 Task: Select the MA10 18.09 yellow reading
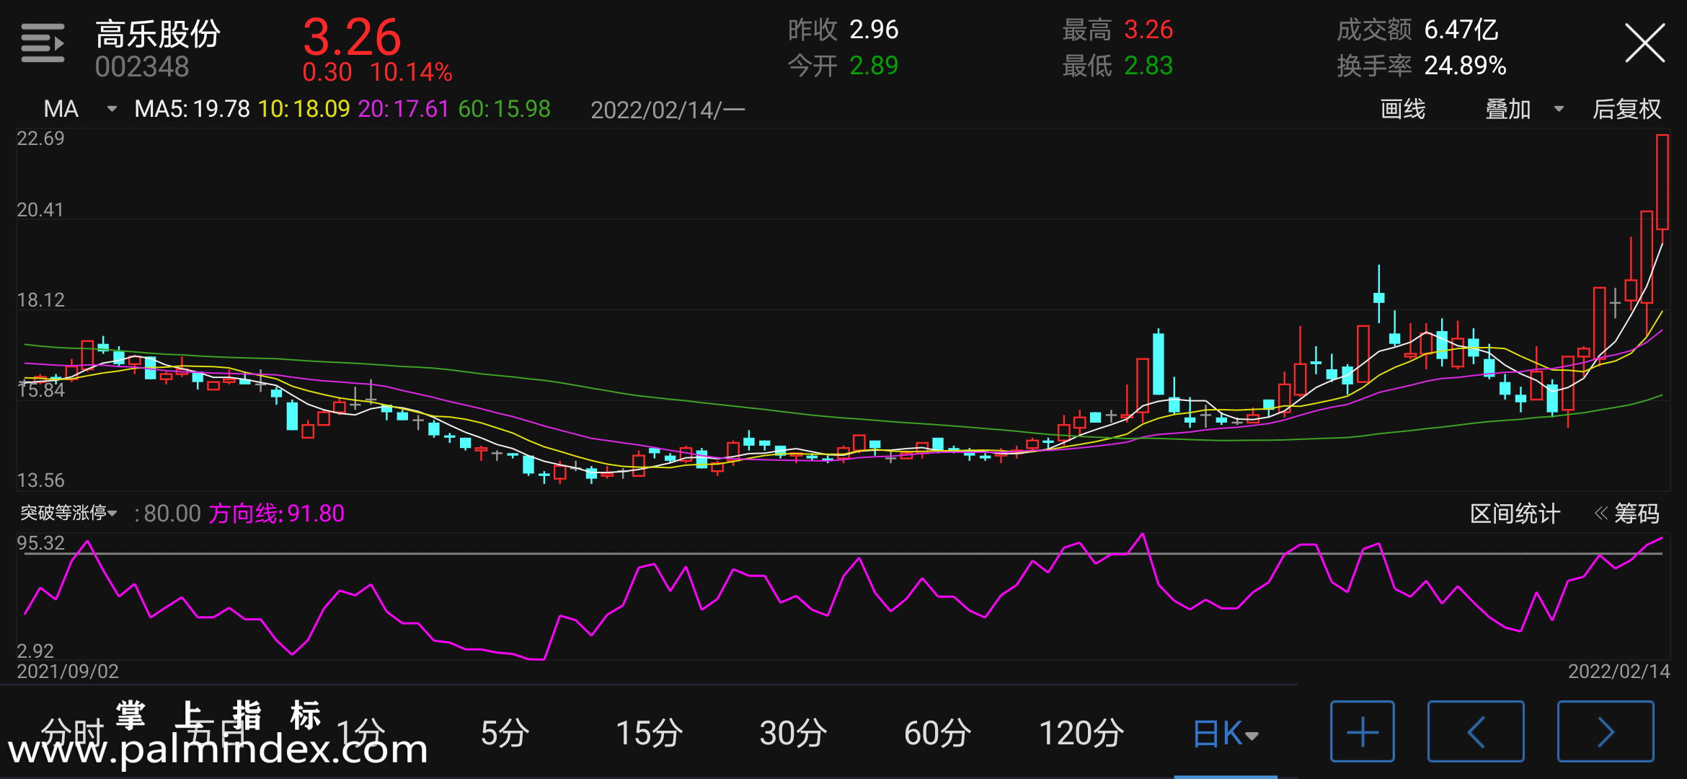[304, 109]
